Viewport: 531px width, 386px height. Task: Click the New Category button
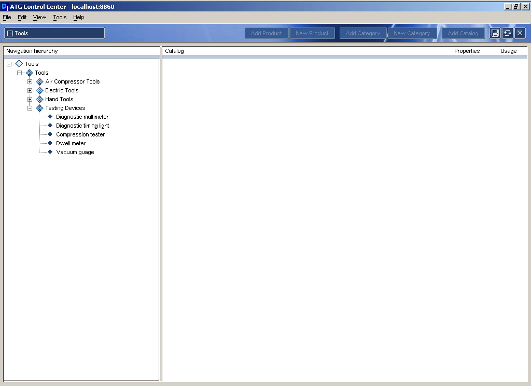(412, 33)
